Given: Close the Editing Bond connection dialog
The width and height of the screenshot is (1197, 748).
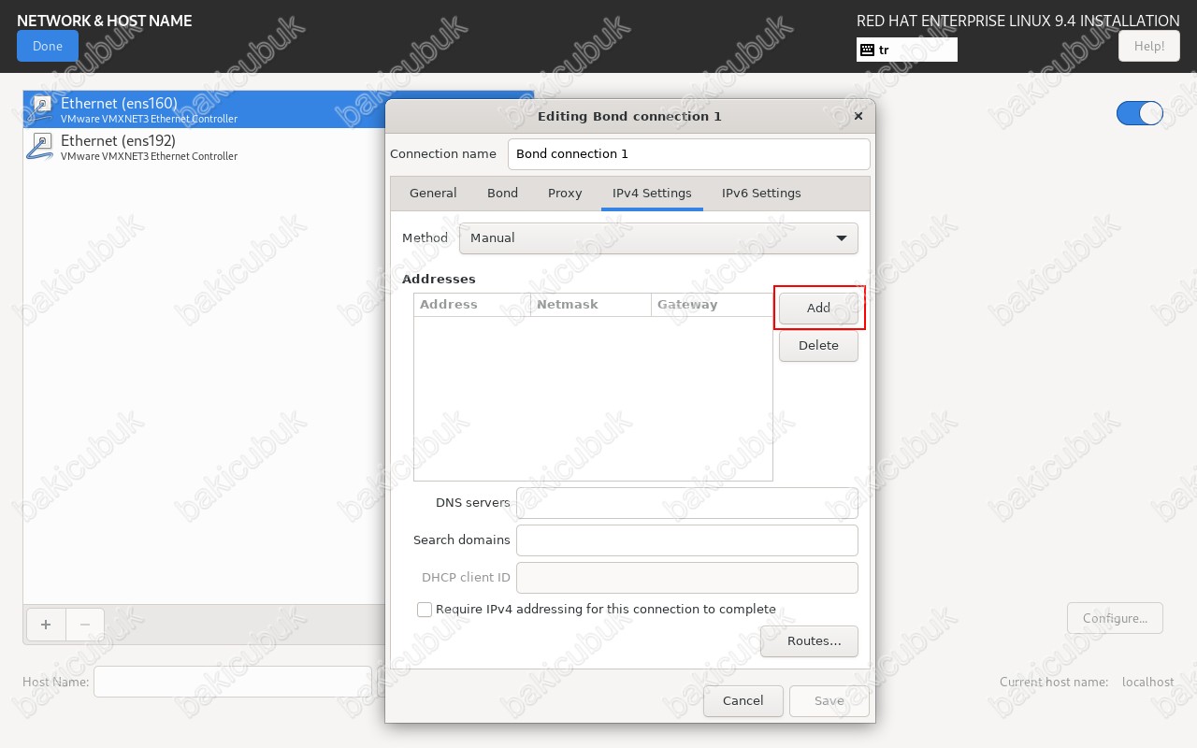Looking at the screenshot, I should point(858,116).
